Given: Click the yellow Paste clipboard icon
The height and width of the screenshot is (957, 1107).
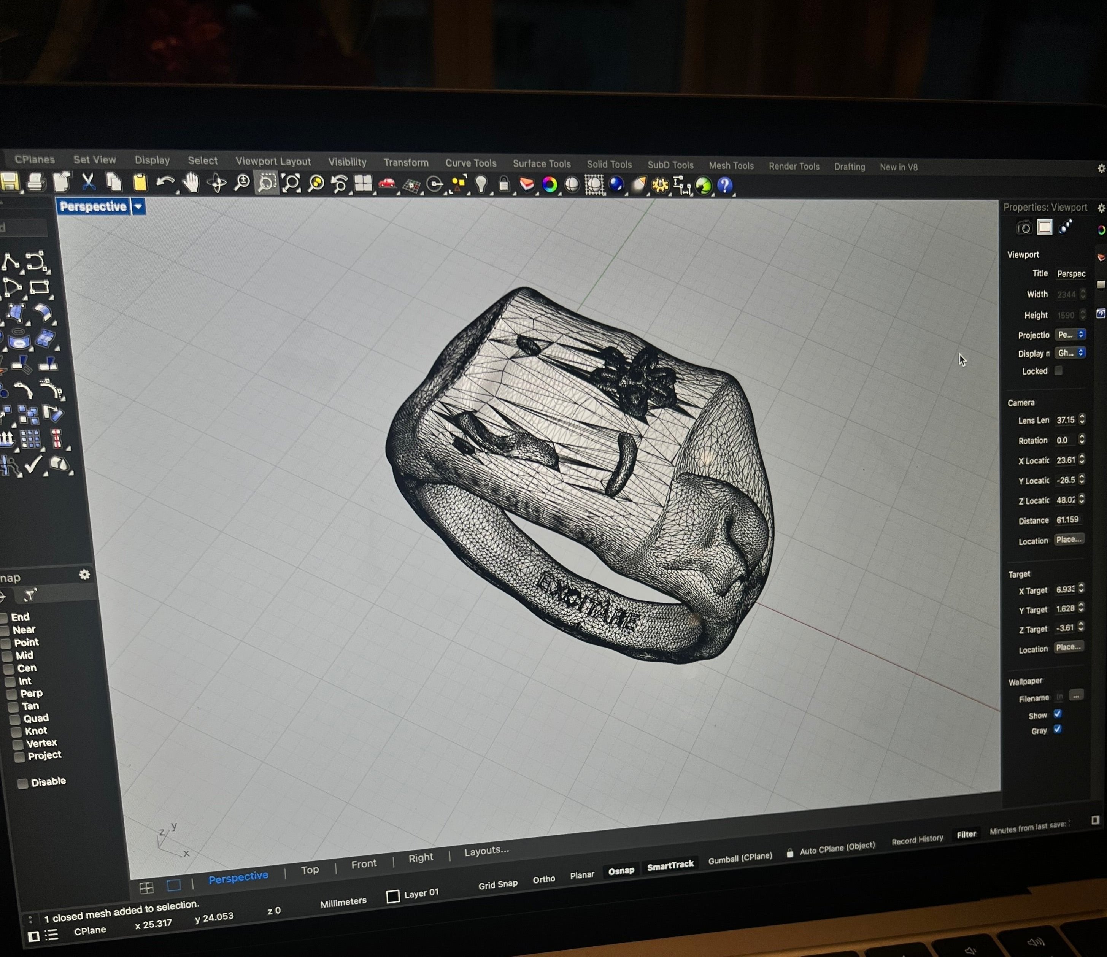Looking at the screenshot, I should point(140,183).
